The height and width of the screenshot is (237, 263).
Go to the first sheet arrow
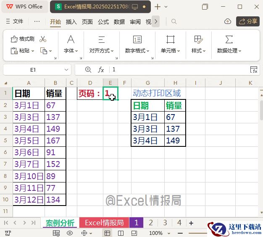click(6, 223)
